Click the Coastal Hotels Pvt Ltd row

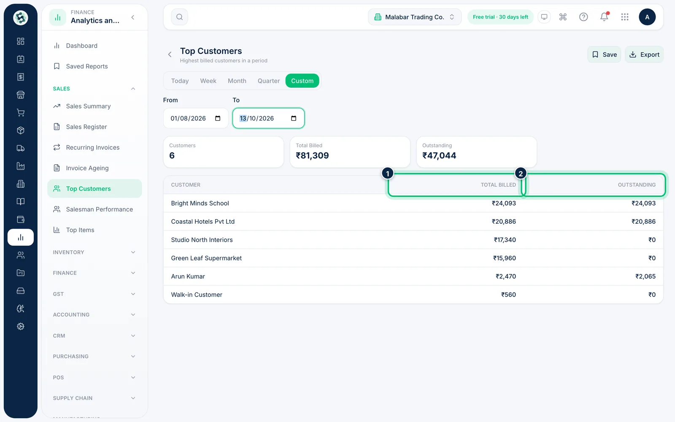pos(413,222)
